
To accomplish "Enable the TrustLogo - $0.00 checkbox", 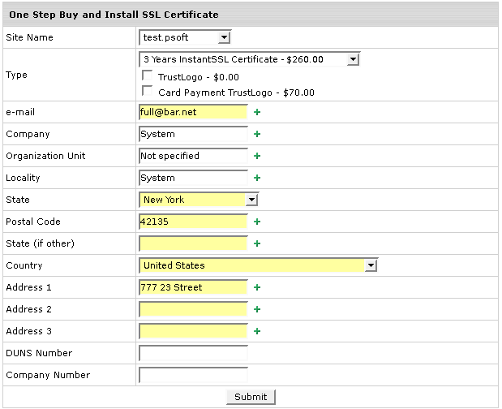I will tap(148, 76).
